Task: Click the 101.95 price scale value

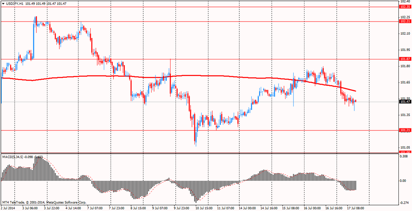Action: click(x=405, y=50)
